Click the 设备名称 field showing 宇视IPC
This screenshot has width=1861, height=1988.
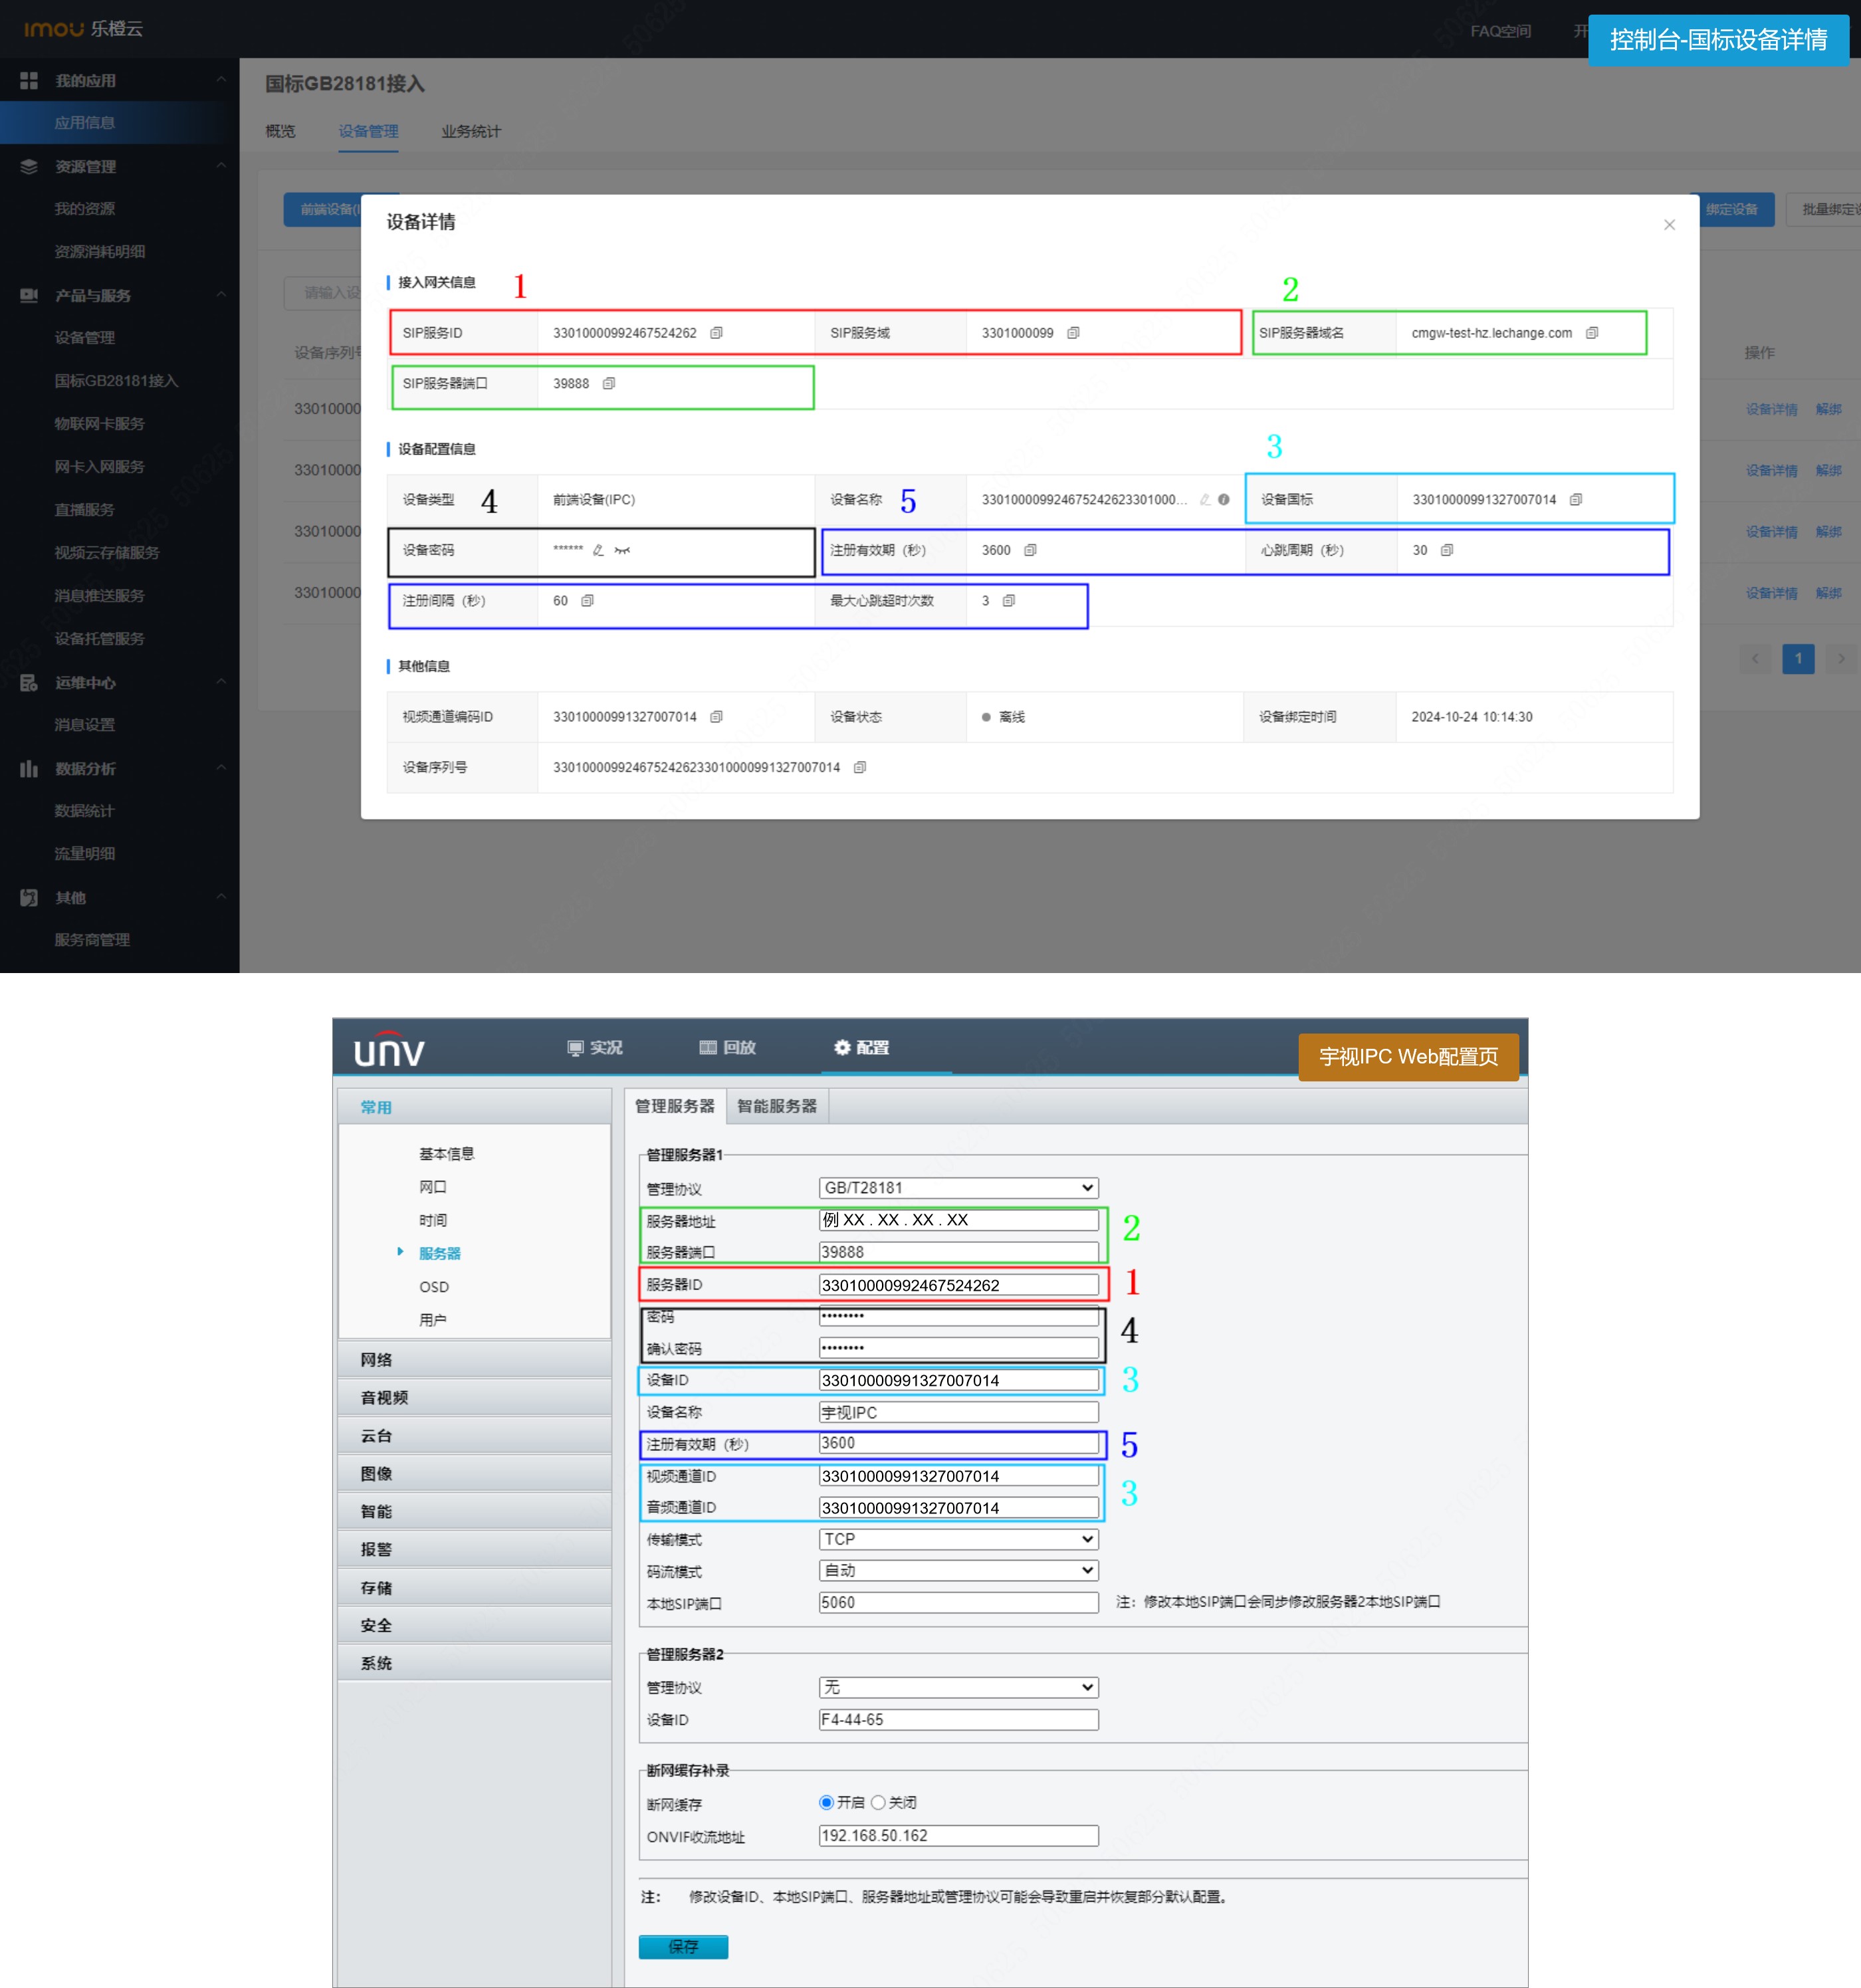click(958, 1412)
